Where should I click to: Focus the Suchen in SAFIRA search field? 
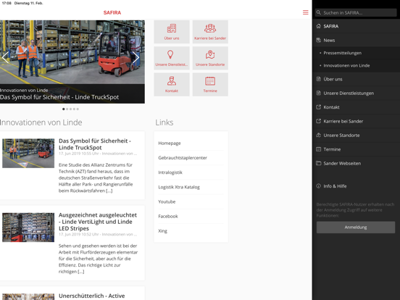pyautogui.click(x=356, y=12)
